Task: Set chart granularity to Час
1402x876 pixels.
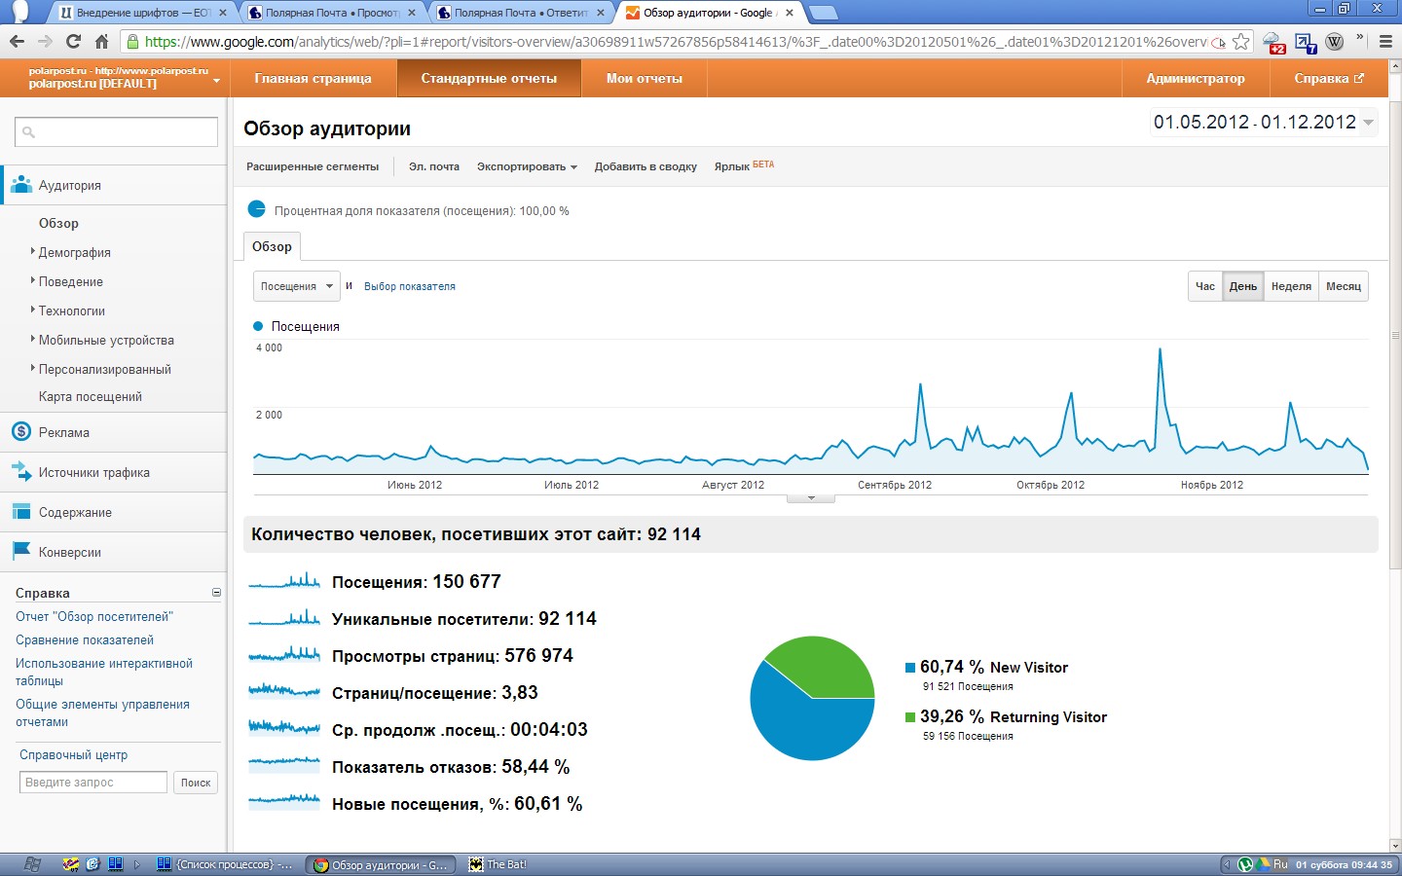Action: 1205,286
